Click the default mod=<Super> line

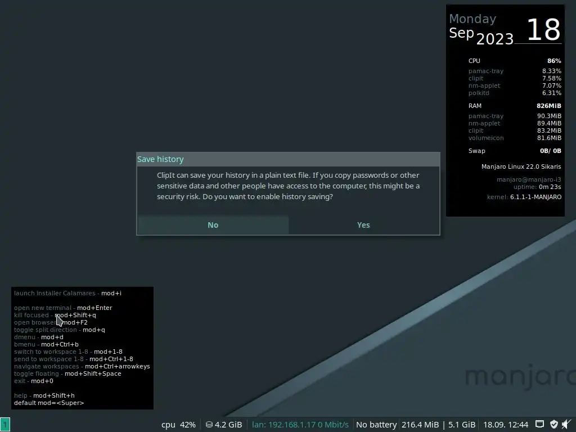pos(49,403)
